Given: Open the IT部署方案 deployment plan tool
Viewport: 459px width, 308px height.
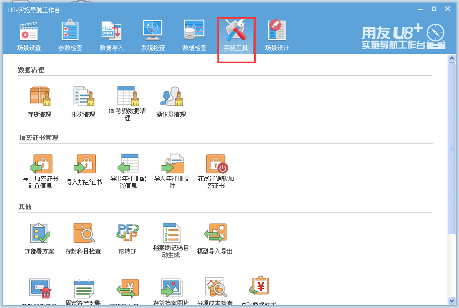Looking at the screenshot, I should tap(39, 235).
